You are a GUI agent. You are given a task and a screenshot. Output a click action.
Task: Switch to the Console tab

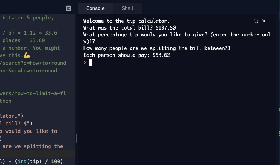(95, 8)
